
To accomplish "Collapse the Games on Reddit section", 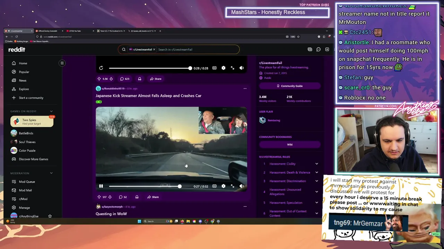I will (x=51, y=111).
